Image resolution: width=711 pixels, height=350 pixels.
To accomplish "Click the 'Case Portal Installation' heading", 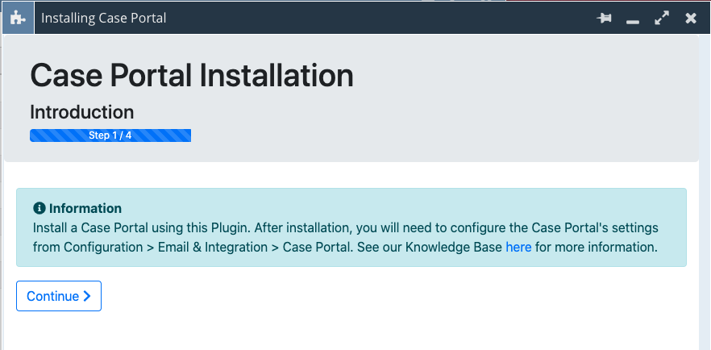I will click(x=191, y=76).
